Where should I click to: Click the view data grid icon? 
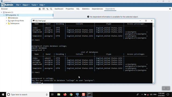click(x=44, y=9)
